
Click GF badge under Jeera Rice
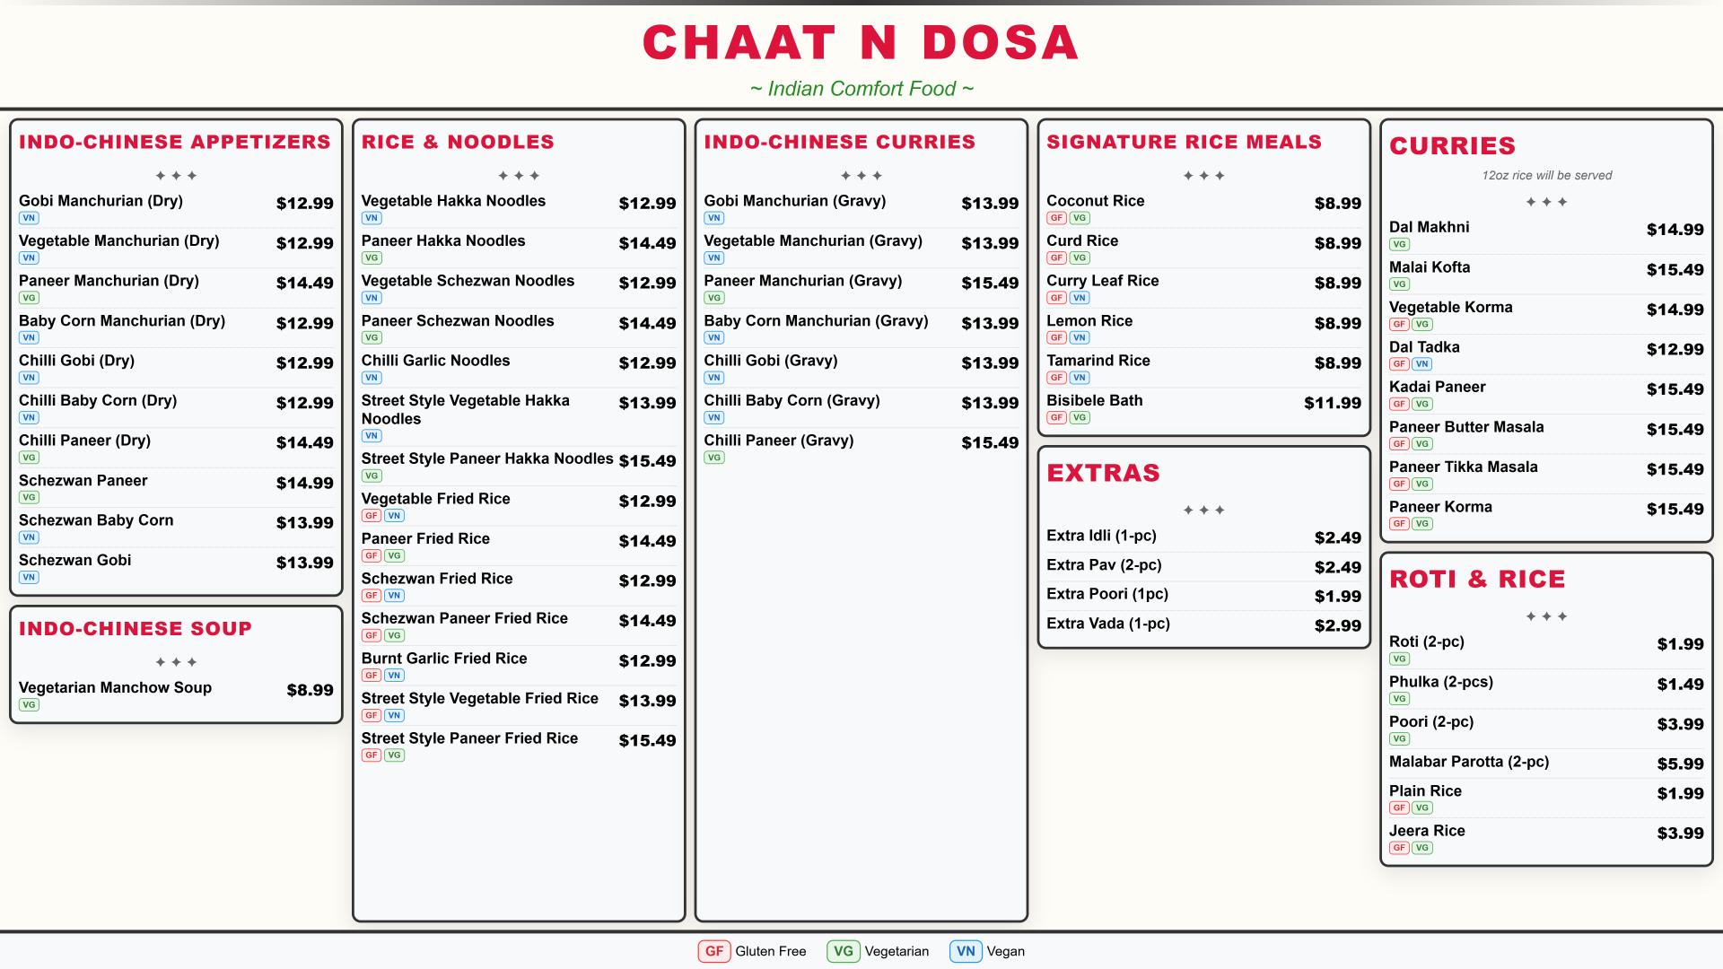pos(1399,848)
